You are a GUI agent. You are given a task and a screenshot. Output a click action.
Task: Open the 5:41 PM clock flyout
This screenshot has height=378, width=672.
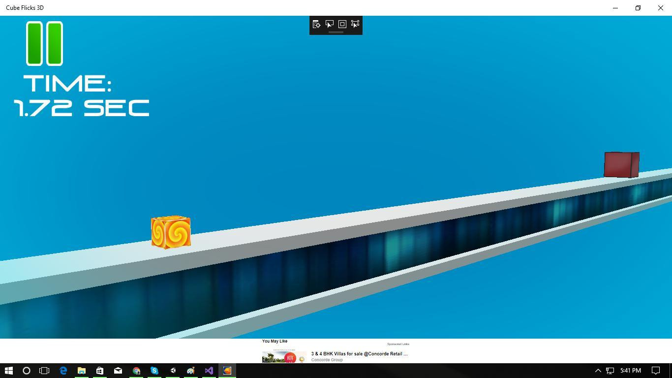(x=631, y=371)
